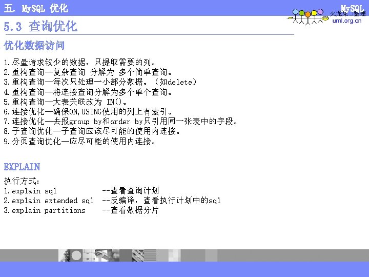Viewport: 369px width, 277px height.
Task: Click line 6 about ON,USING 索引
Action: tap(88, 112)
